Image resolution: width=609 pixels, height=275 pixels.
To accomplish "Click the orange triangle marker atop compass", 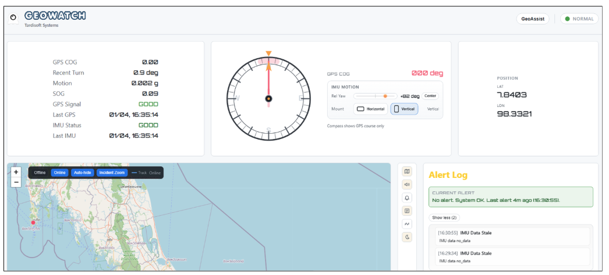I will pos(268,53).
